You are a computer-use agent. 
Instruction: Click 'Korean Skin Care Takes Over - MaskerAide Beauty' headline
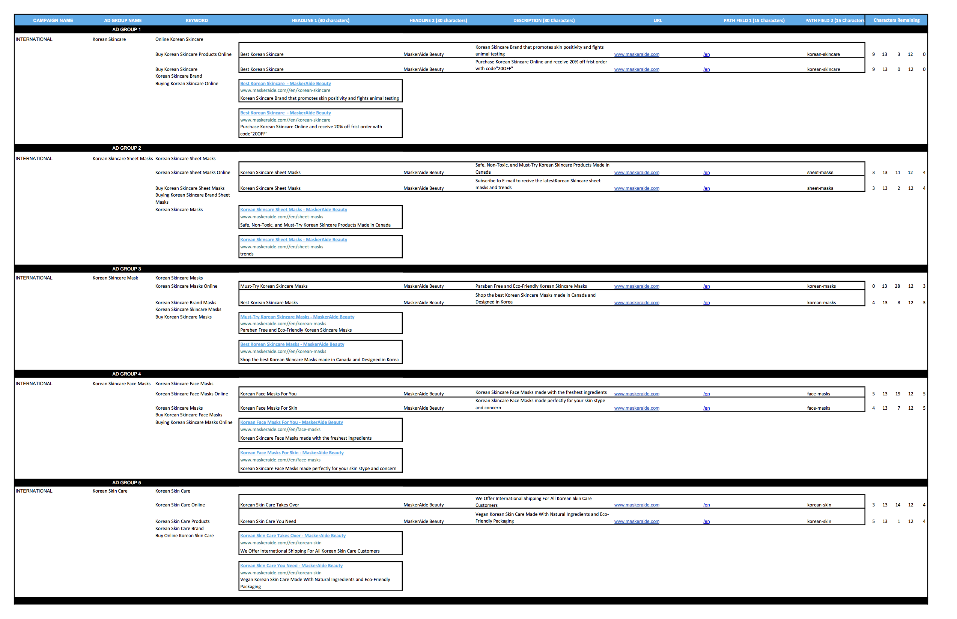[293, 536]
